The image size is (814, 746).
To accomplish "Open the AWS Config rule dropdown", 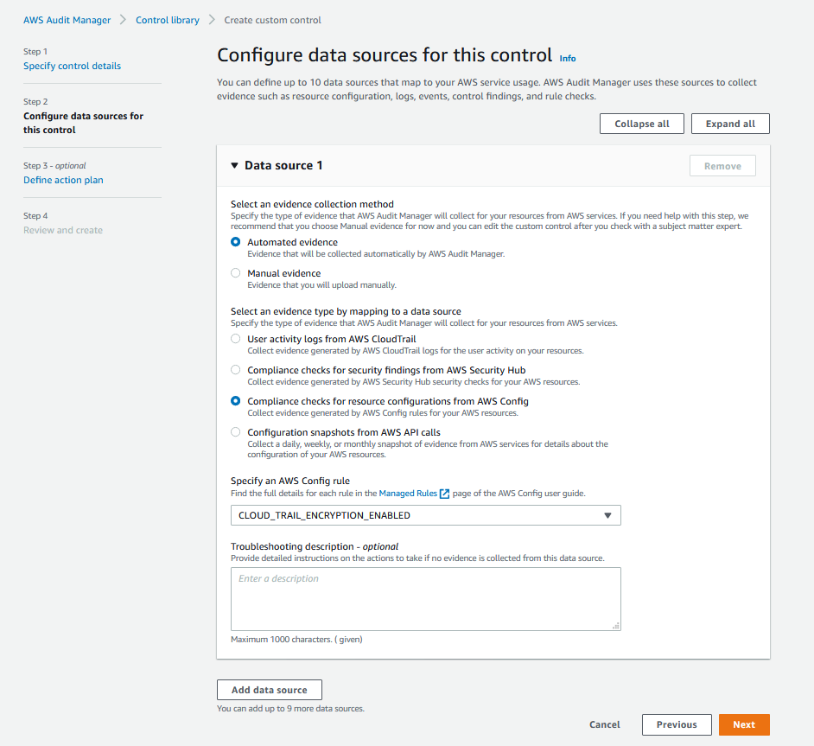I will [426, 515].
